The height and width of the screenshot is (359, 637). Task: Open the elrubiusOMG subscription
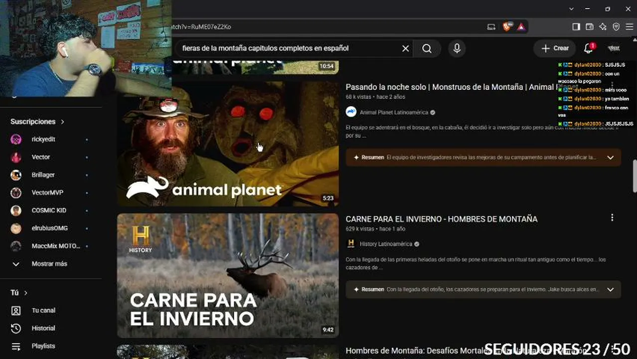pos(51,228)
